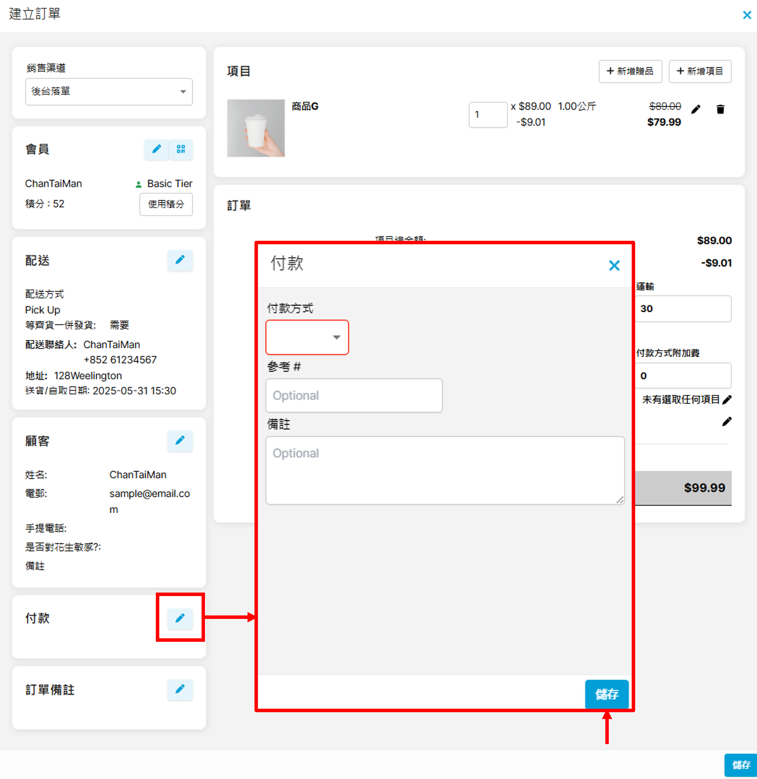Click pencil beside 未有選取任何項目
The width and height of the screenshot is (757, 779).
point(727,400)
